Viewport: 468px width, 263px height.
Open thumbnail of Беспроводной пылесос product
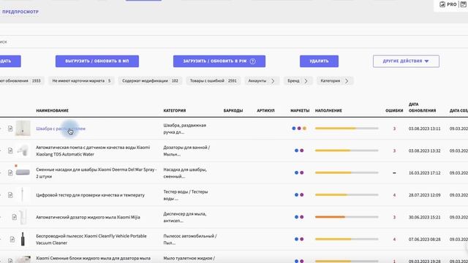(x=23, y=239)
